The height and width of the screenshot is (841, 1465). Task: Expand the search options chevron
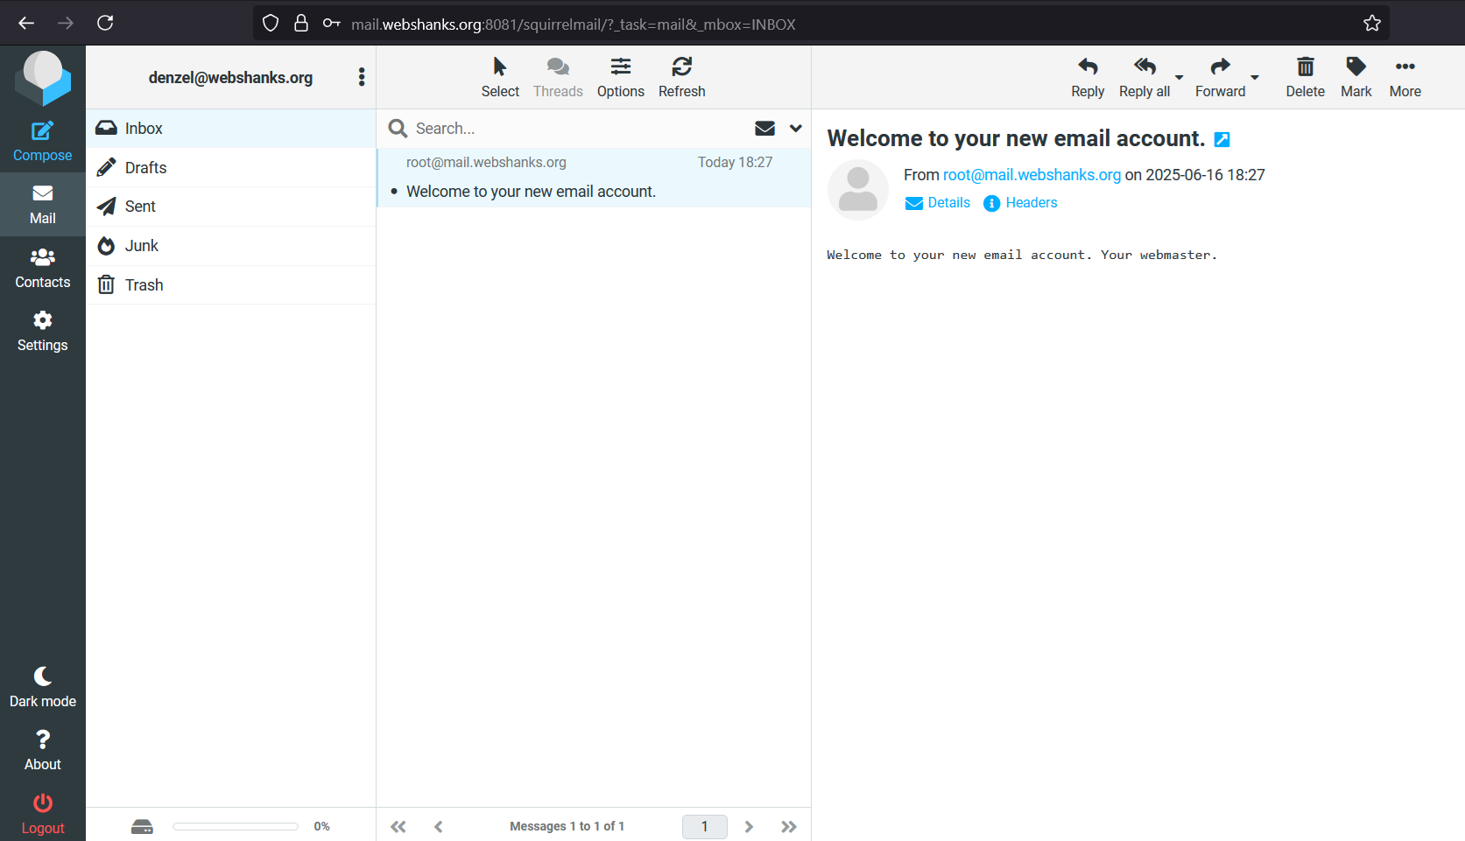pos(795,129)
